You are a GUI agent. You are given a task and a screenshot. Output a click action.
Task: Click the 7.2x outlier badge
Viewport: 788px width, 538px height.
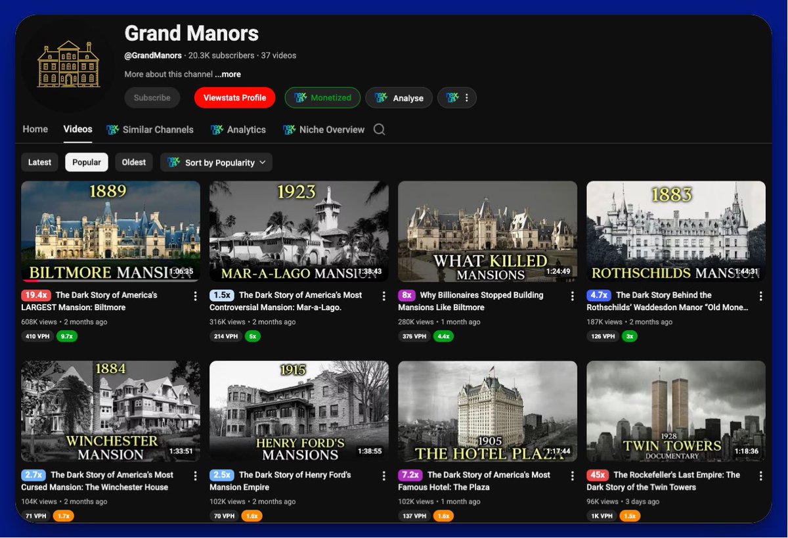tap(410, 475)
